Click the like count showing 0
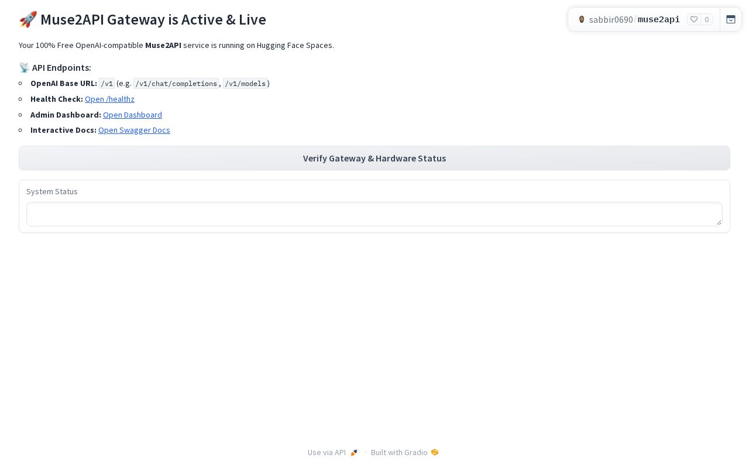This screenshot has width=749, height=468. pos(707,19)
